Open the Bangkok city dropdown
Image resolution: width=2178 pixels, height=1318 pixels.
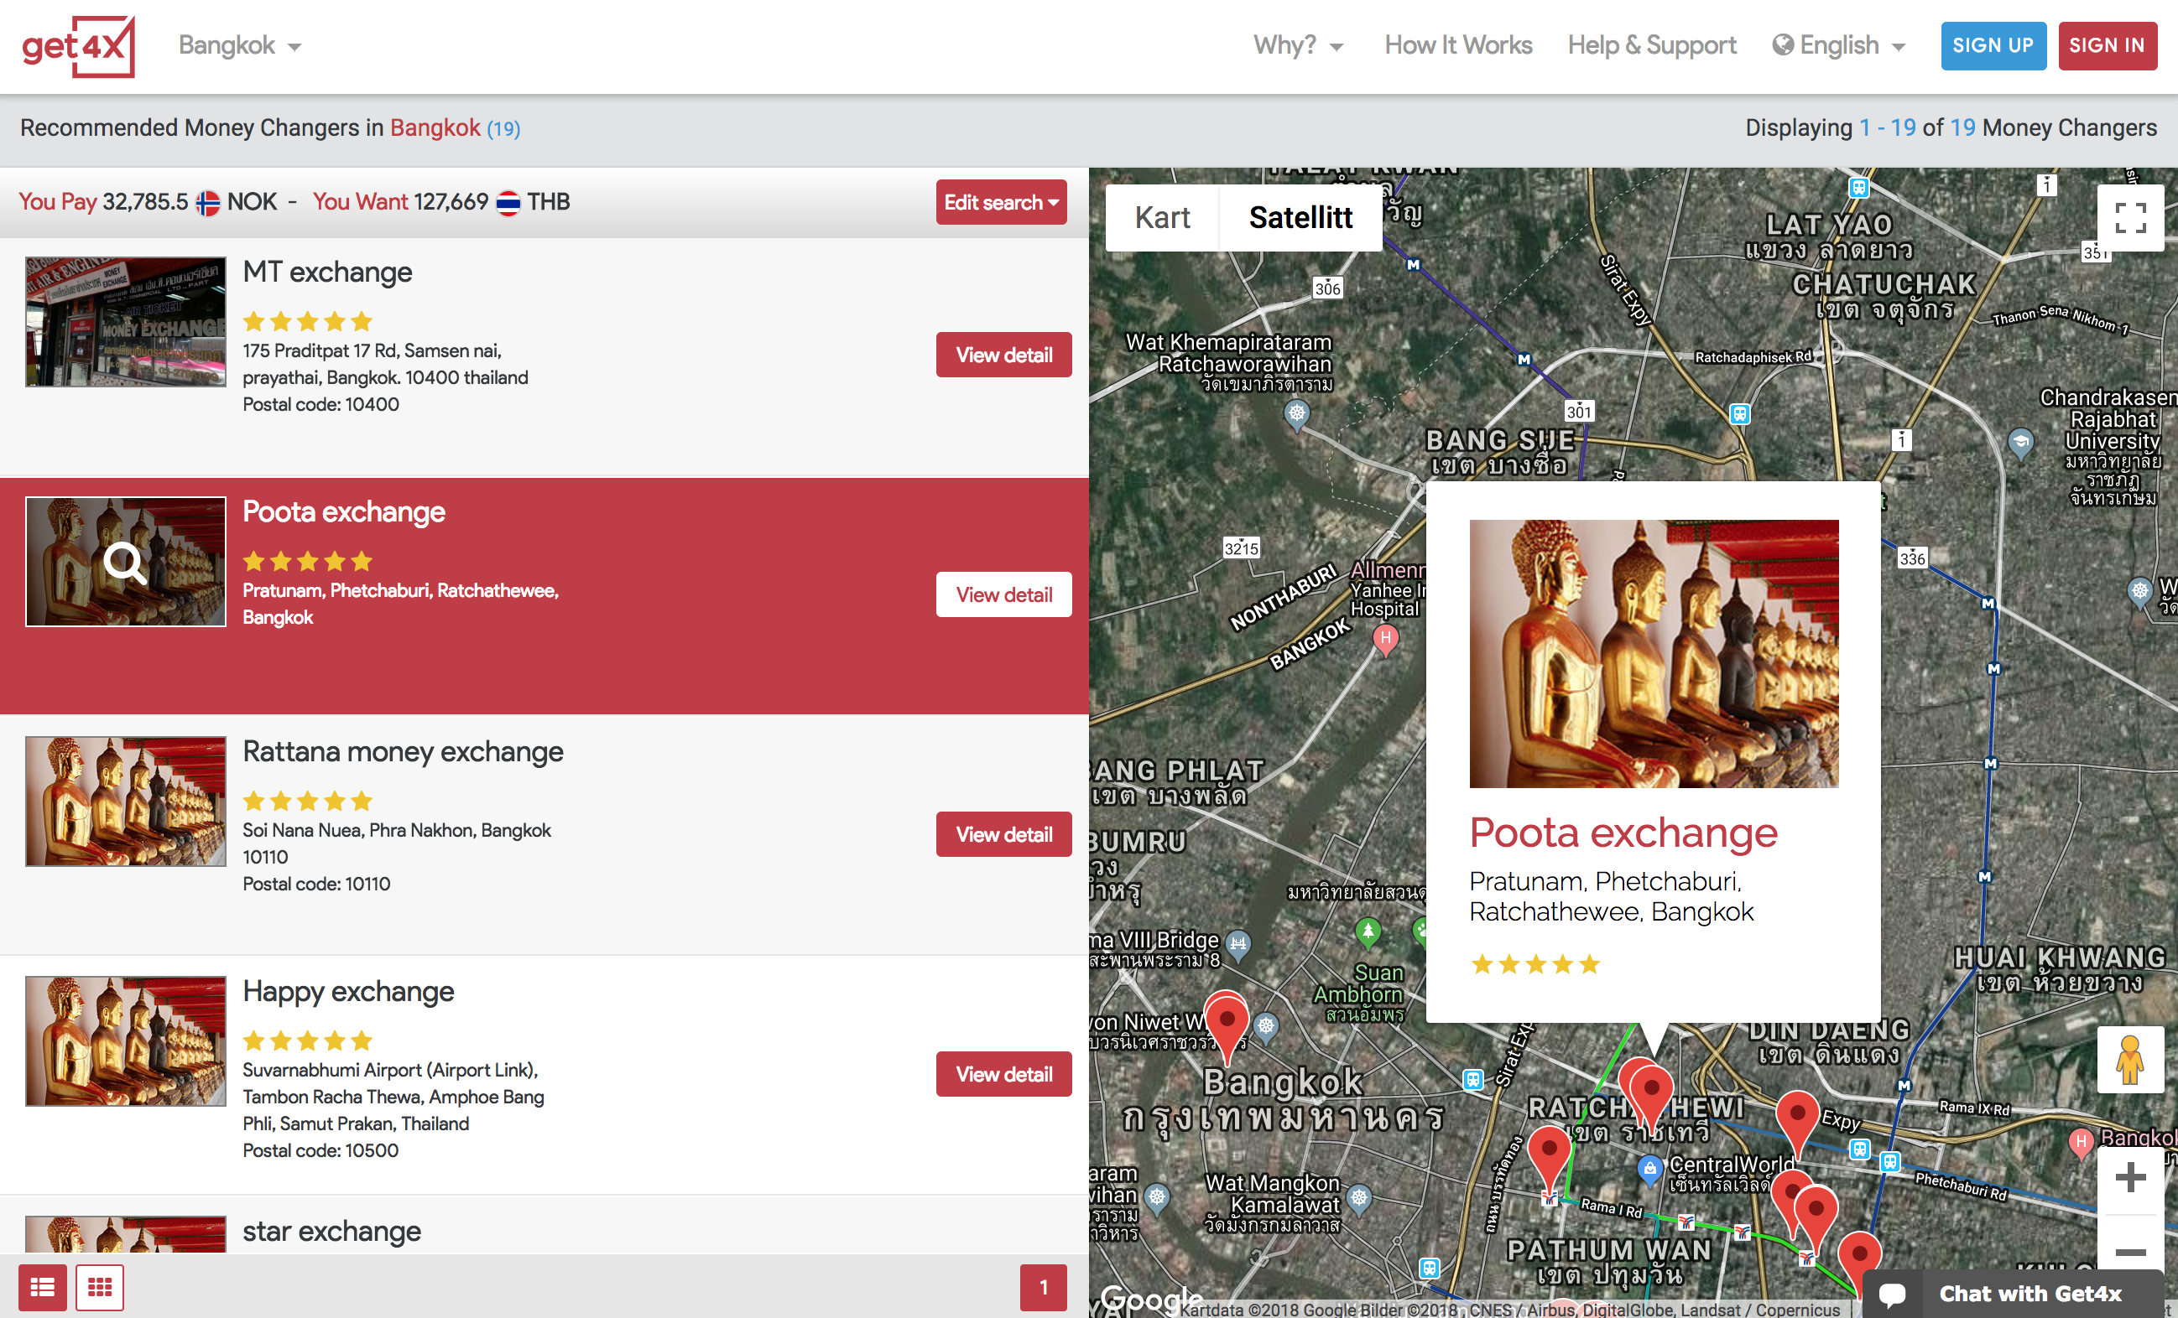(240, 45)
